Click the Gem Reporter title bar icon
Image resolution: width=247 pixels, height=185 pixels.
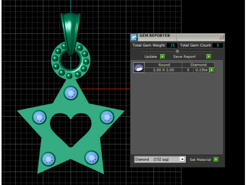(134, 37)
